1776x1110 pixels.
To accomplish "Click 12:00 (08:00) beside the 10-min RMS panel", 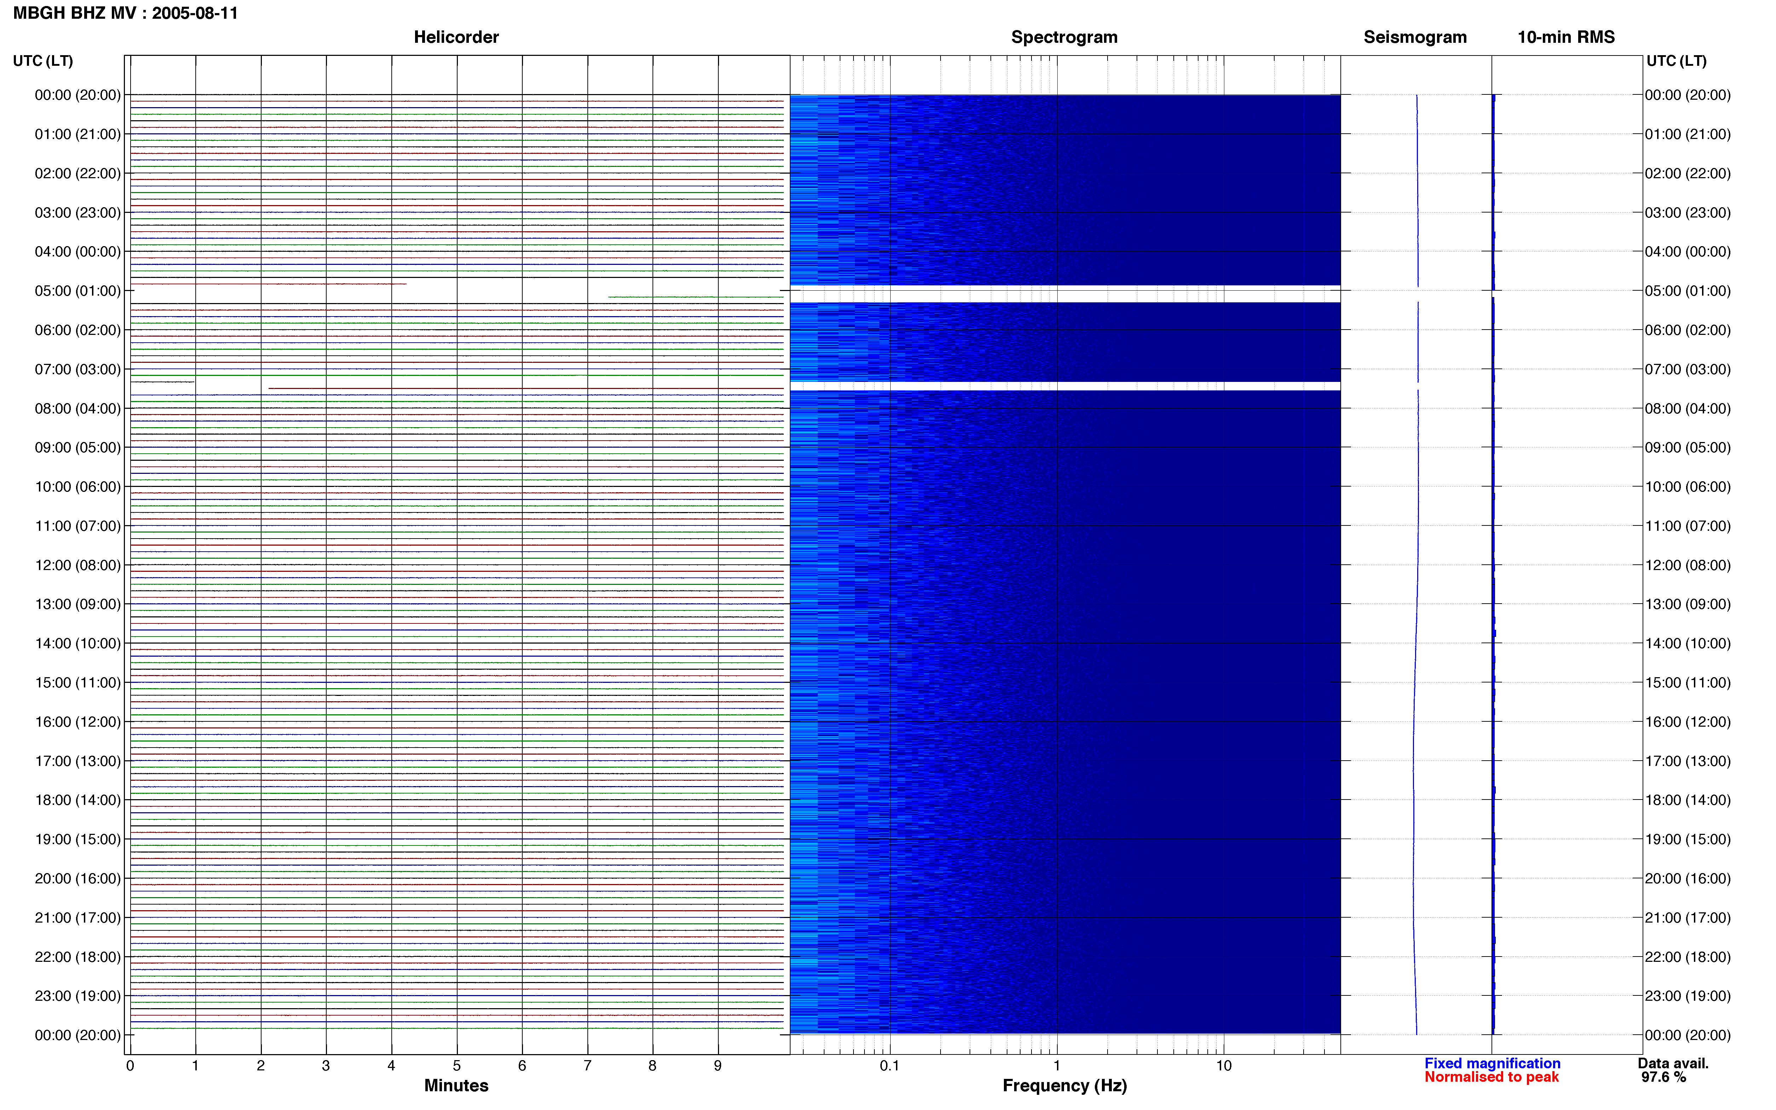I will [x=1688, y=565].
